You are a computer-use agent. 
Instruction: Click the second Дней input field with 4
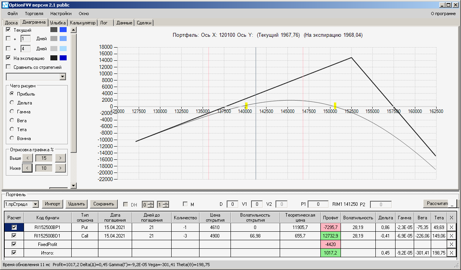pos(26,48)
